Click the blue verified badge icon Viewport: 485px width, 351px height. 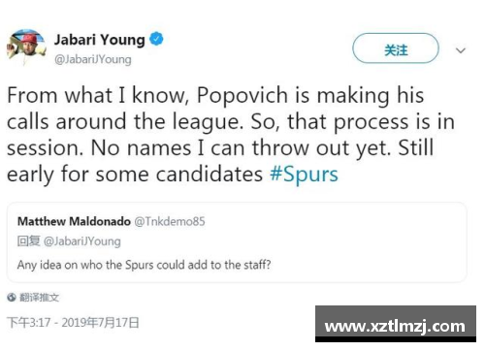(156, 40)
